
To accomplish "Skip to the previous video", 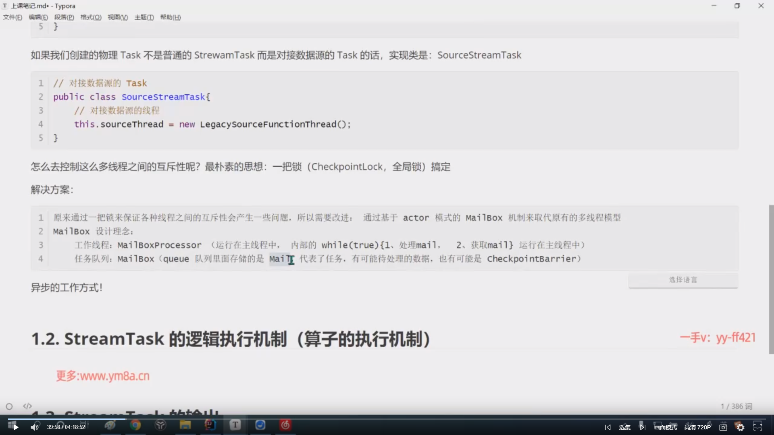I will tap(608, 427).
